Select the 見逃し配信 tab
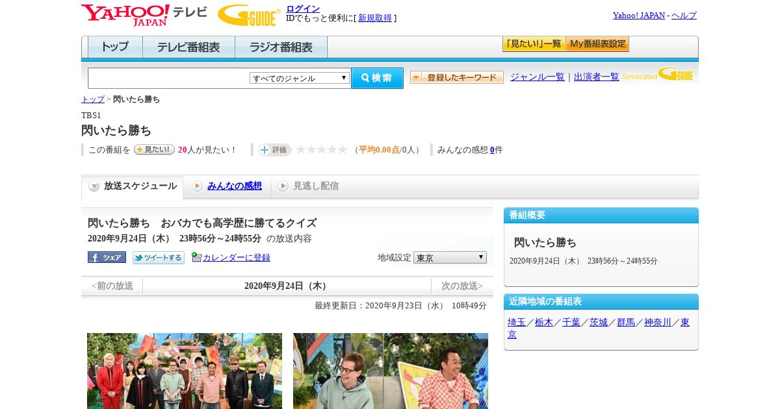The height and width of the screenshot is (409, 780). (316, 186)
